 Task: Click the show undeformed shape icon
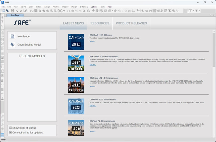coord(122,11)
